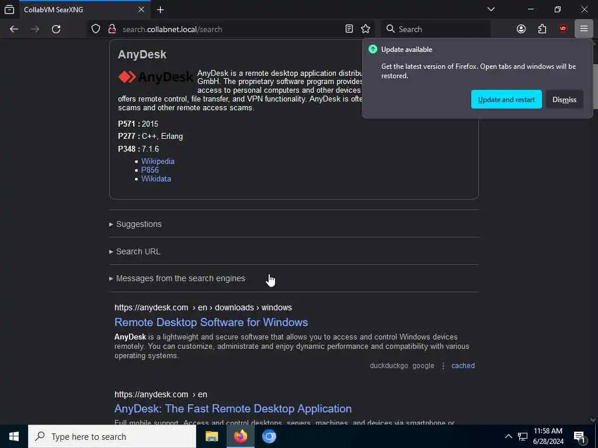Close the CollabVM SearXNG tab
Screen dimensions: 598x448
click(141, 9)
